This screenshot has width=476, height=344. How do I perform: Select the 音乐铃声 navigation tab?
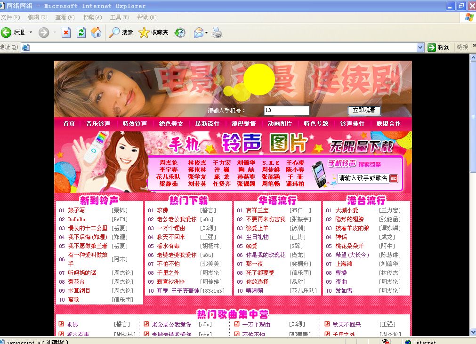coord(98,123)
